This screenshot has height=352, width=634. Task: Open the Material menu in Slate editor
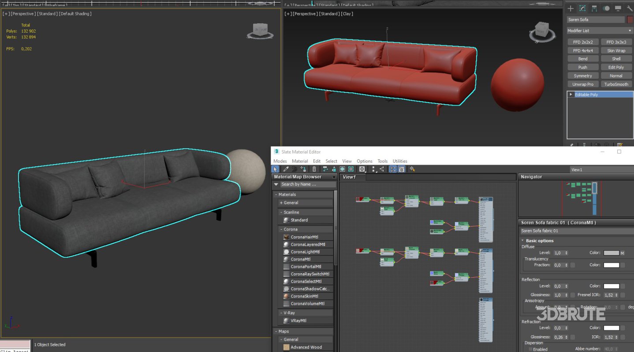pyautogui.click(x=300, y=161)
